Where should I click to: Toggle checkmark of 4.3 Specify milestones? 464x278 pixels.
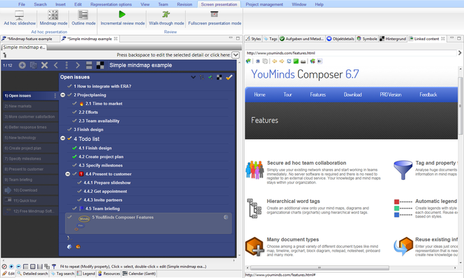coord(74,165)
